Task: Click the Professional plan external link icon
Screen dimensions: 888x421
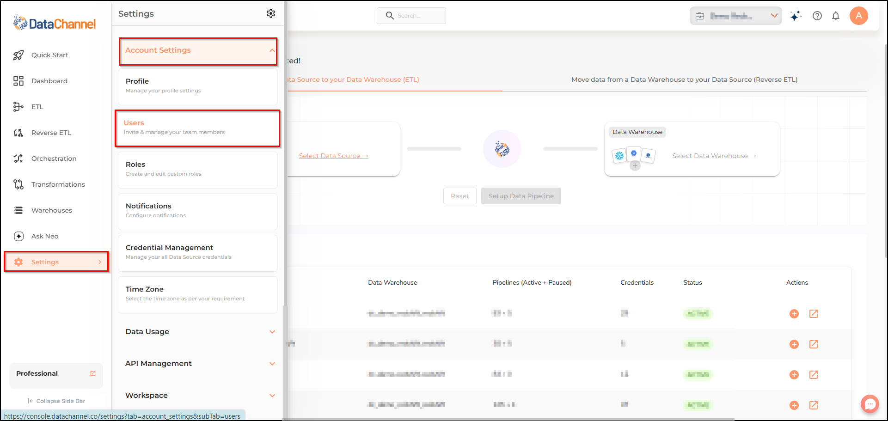Action: pos(93,373)
